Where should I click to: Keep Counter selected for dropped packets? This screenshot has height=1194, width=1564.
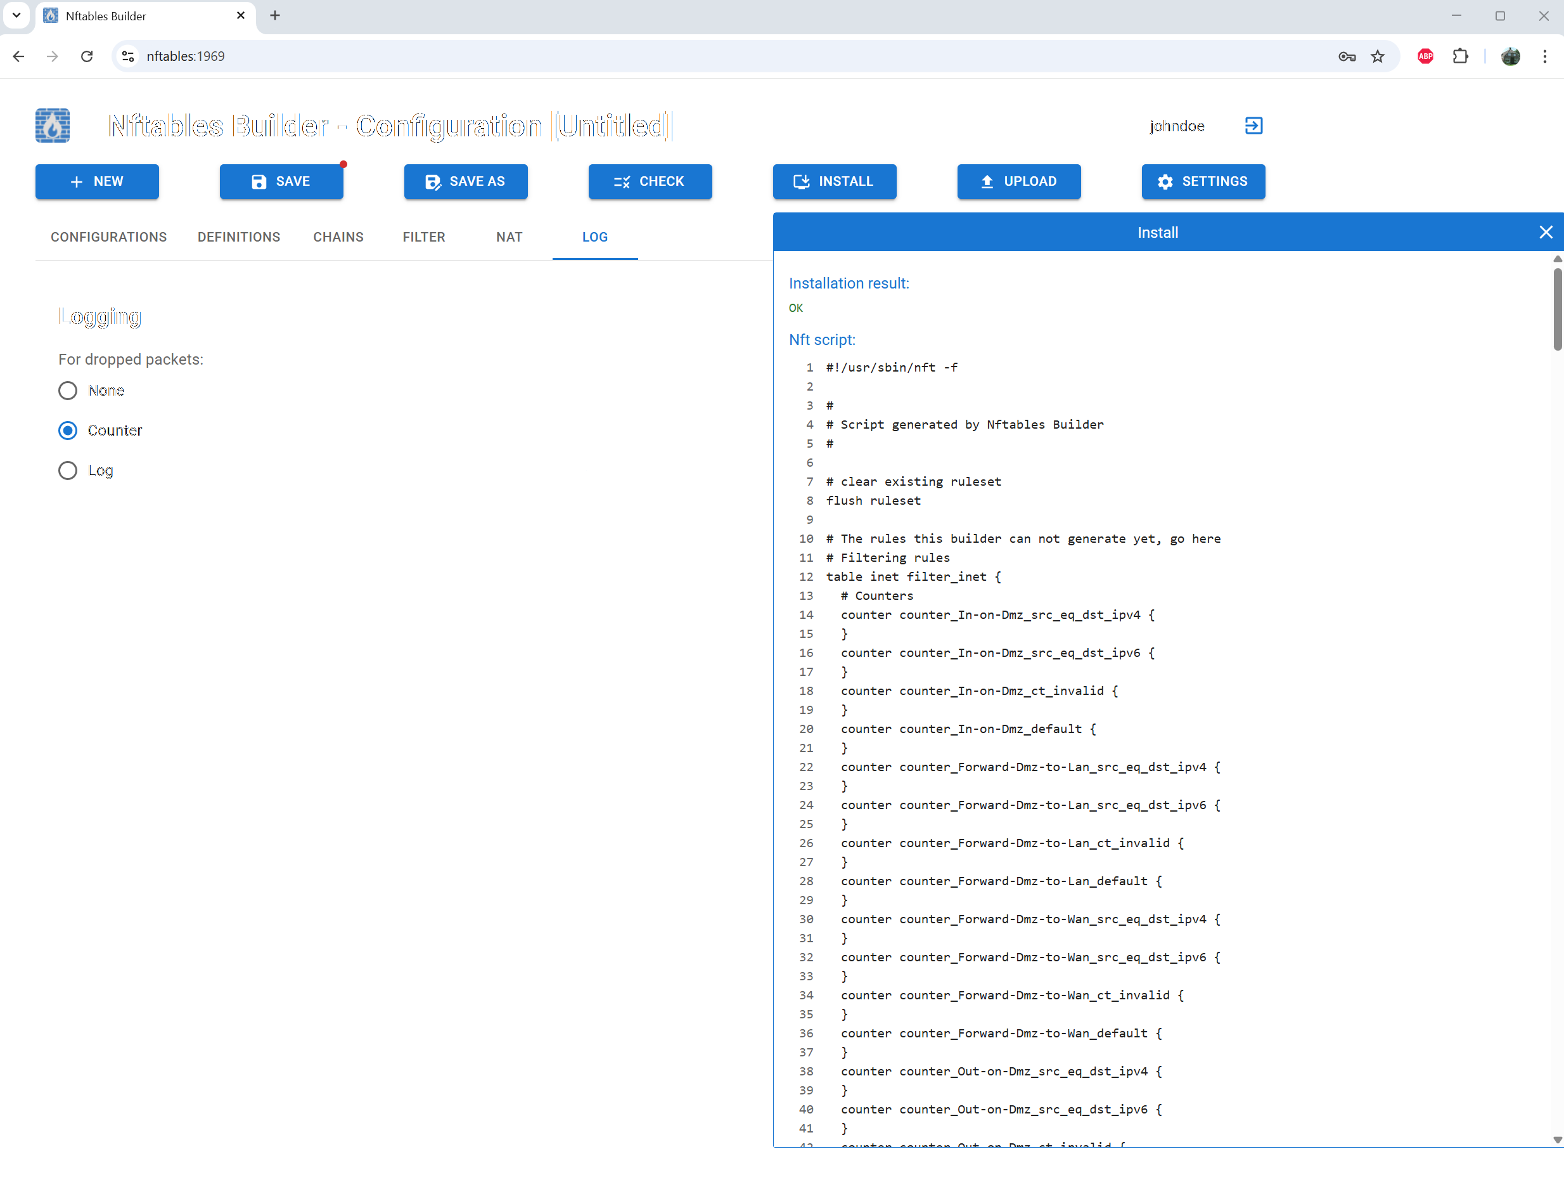[x=67, y=430]
